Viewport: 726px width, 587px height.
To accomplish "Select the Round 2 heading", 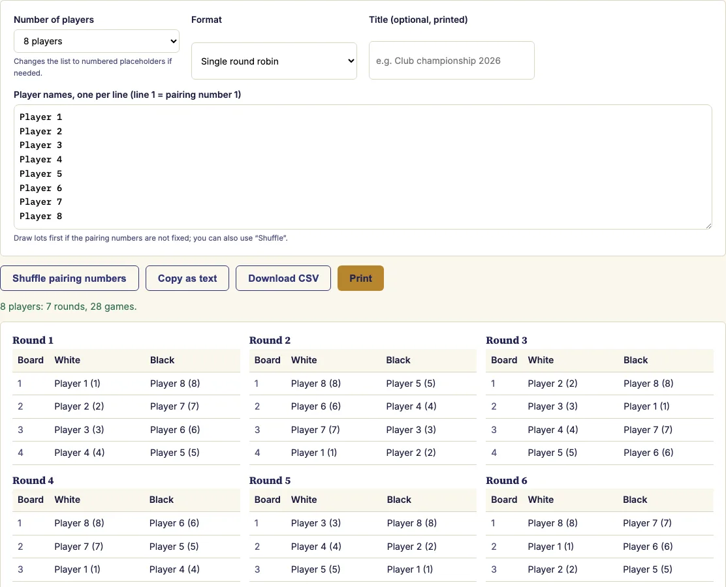I will 270,340.
